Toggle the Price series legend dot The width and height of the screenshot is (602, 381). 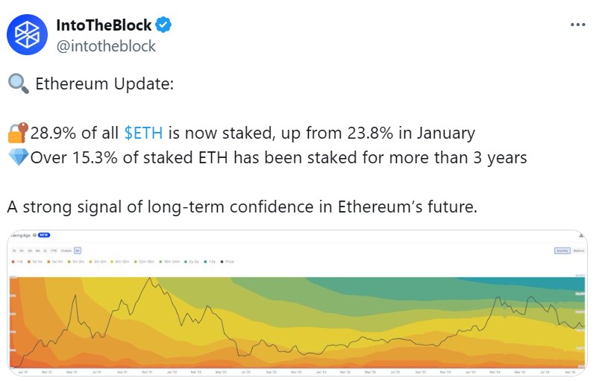pyautogui.click(x=222, y=262)
